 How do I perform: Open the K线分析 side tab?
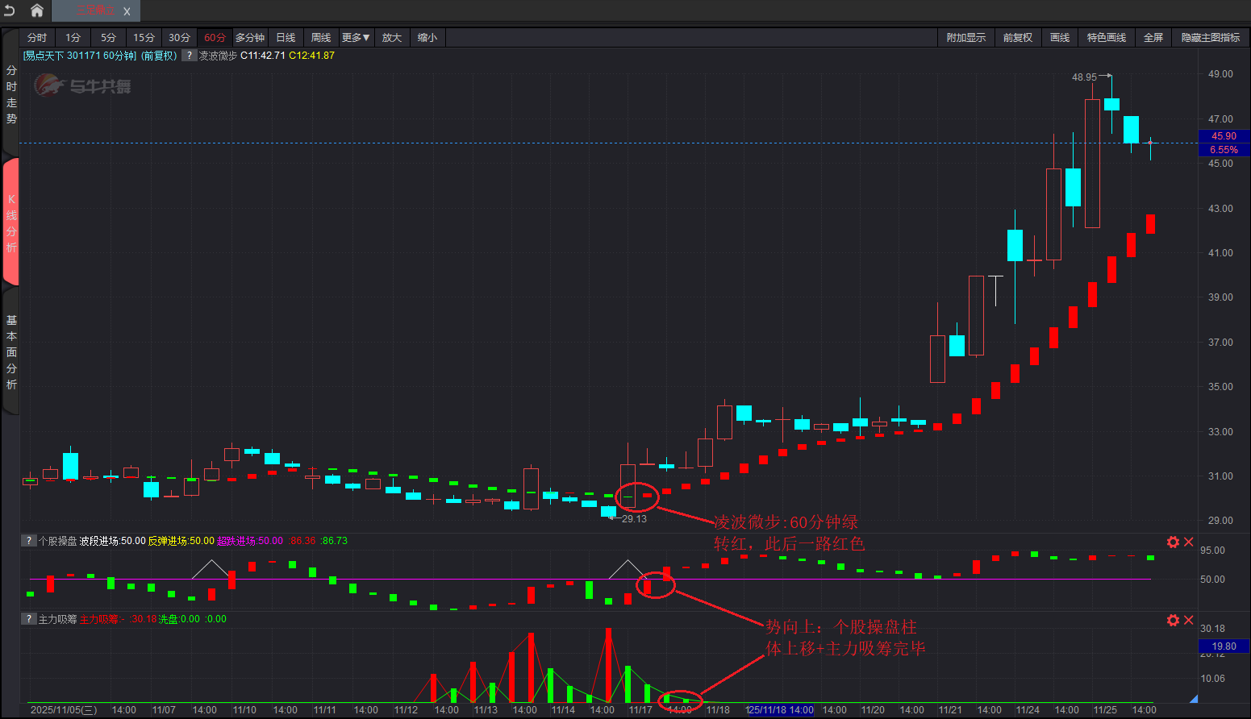click(x=11, y=222)
